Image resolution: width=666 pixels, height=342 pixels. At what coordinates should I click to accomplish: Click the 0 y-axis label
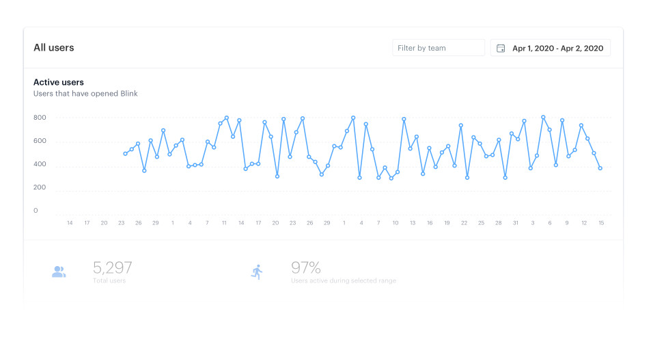(x=36, y=211)
